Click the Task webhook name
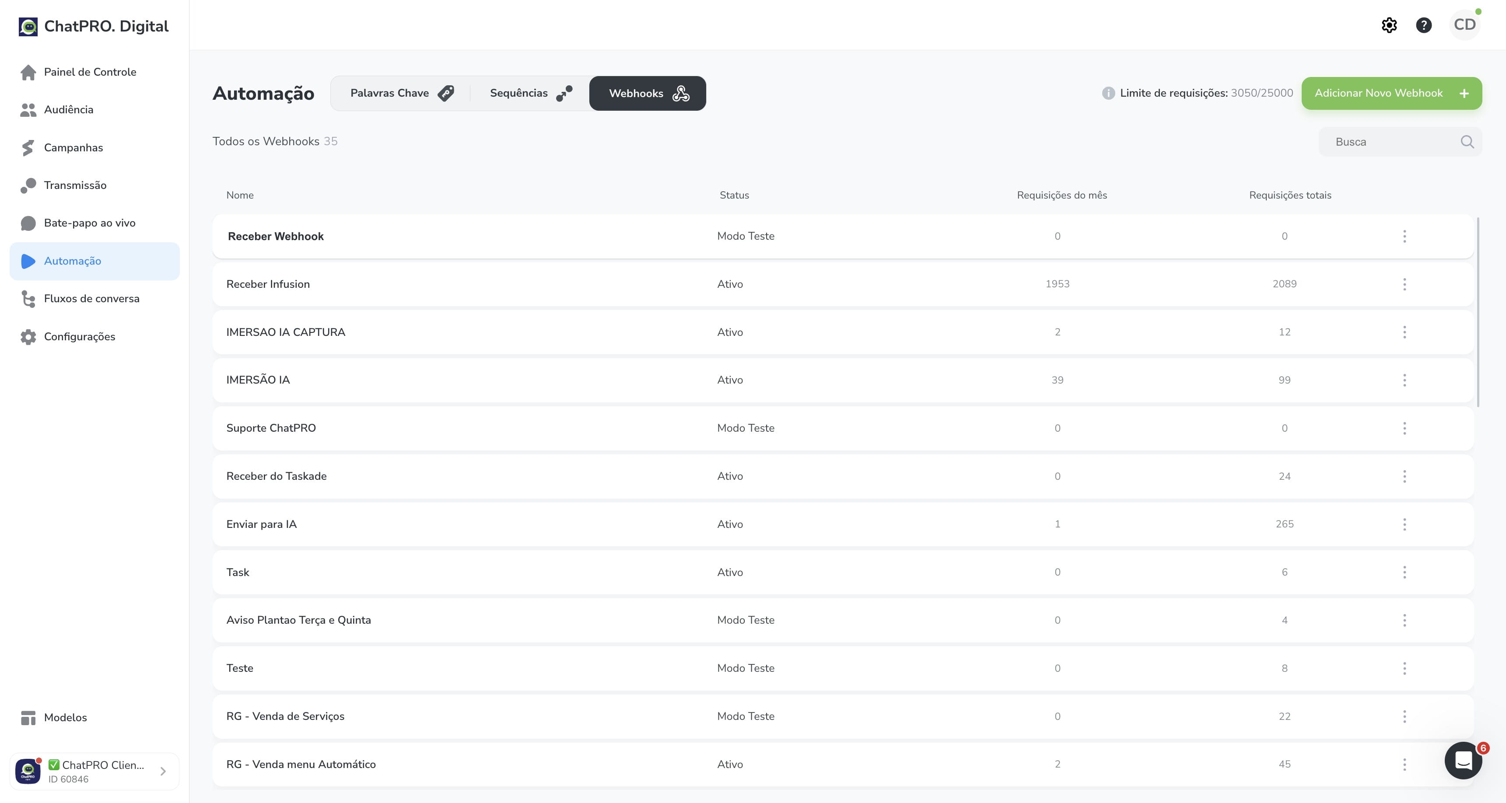The width and height of the screenshot is (1506, 803). (x=237, y=572)
